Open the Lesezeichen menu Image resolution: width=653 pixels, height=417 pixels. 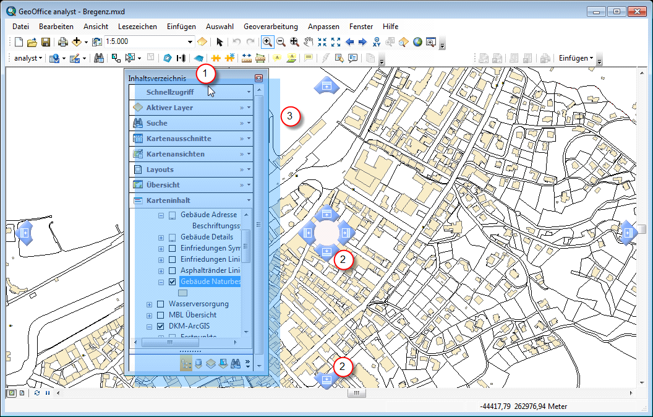[137, 27]
